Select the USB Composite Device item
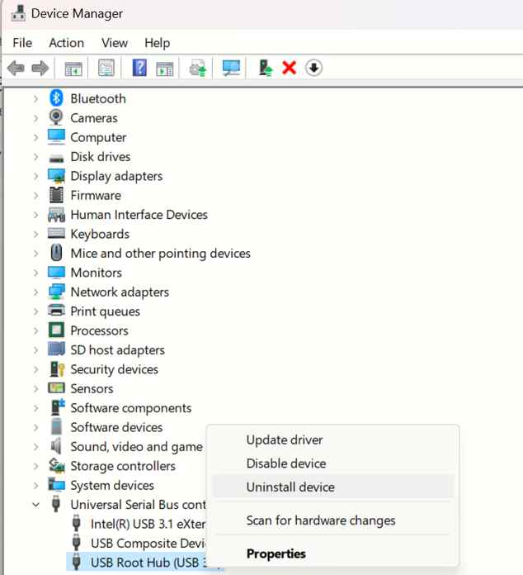 (x=148, y=543)
